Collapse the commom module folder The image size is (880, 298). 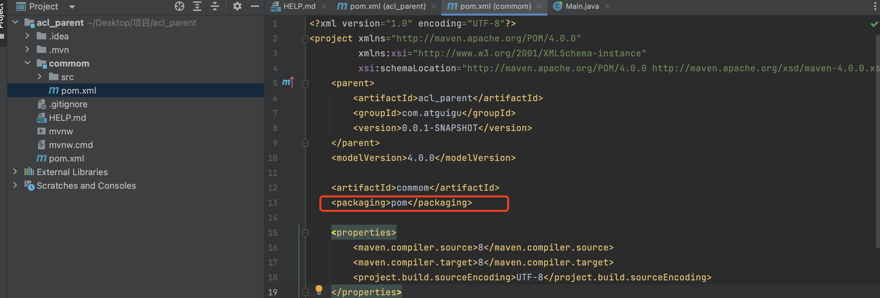[27, 63]
